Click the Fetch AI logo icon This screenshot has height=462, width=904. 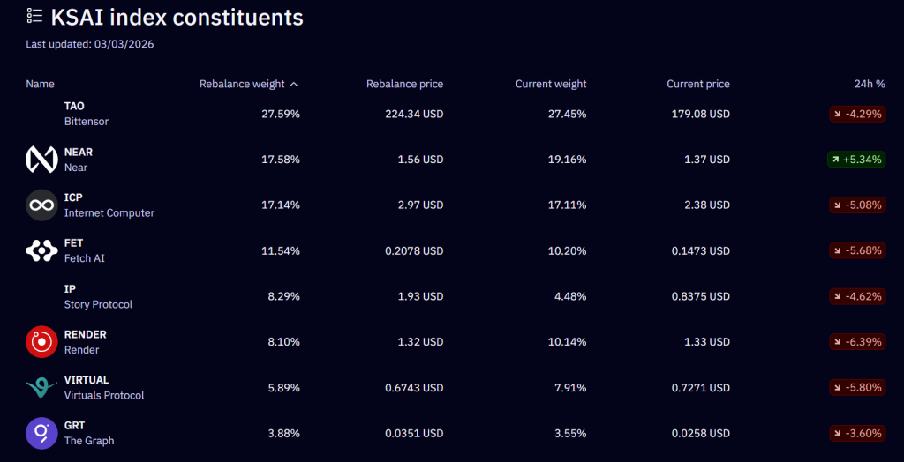(41, 251)
